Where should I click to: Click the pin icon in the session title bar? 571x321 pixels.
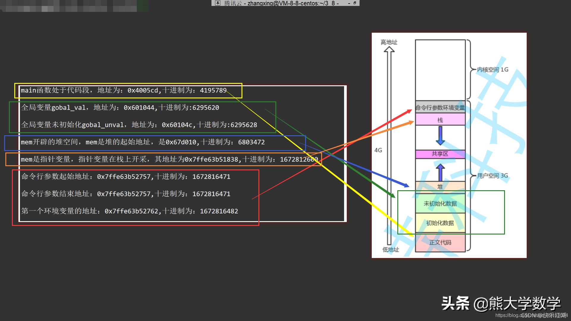click(218, 3)
